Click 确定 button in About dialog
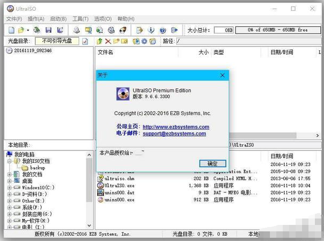Screen dimensions: 324x241 213,163
